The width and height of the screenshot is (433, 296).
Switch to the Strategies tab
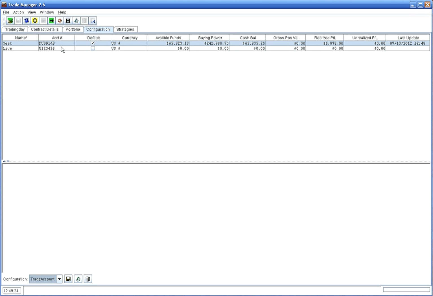[125, 29]
